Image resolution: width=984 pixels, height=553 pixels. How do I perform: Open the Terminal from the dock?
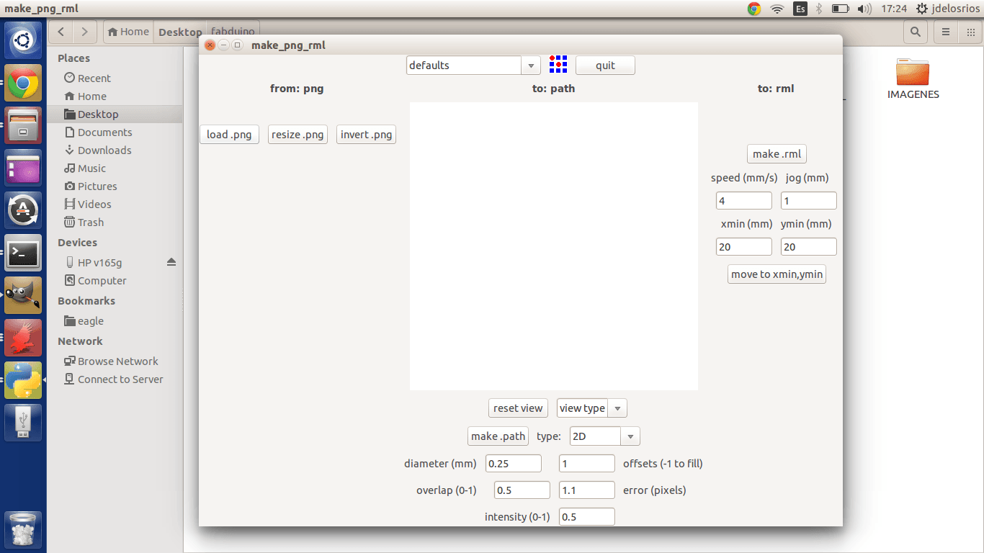tap(23, 253)
